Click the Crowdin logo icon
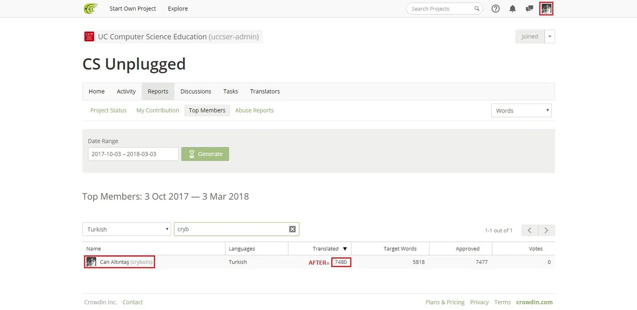637x310 pixels. pyautogui.click(x=91, y=8)
